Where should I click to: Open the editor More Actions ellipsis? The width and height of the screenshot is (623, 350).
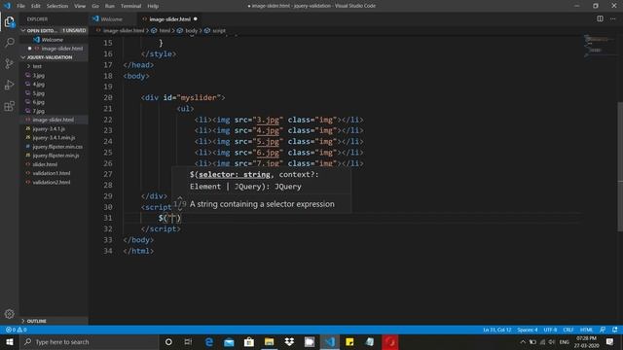613,18
